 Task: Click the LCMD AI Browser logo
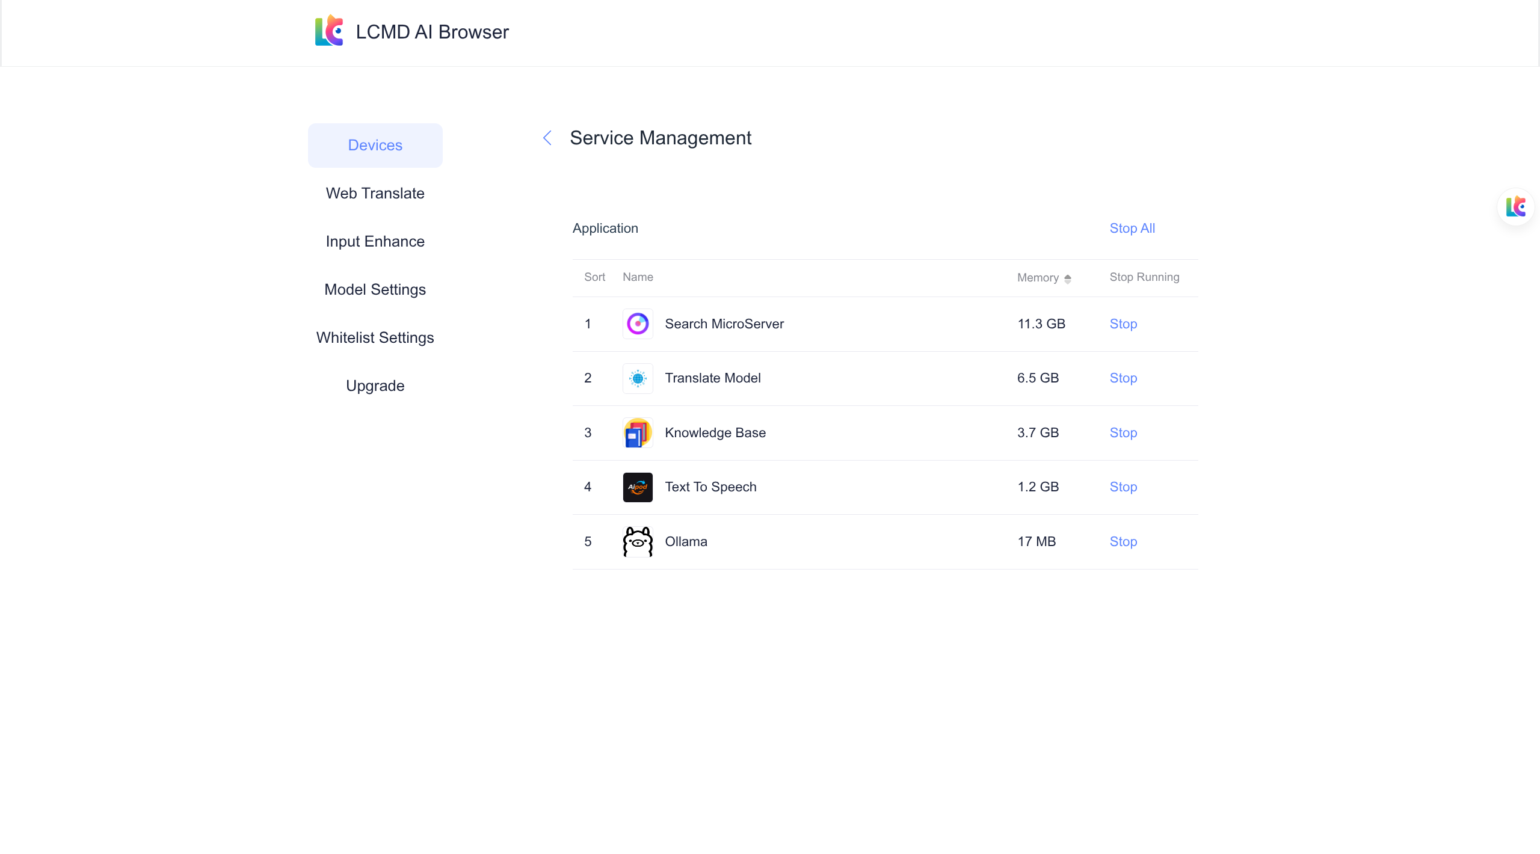click(329, 31)
